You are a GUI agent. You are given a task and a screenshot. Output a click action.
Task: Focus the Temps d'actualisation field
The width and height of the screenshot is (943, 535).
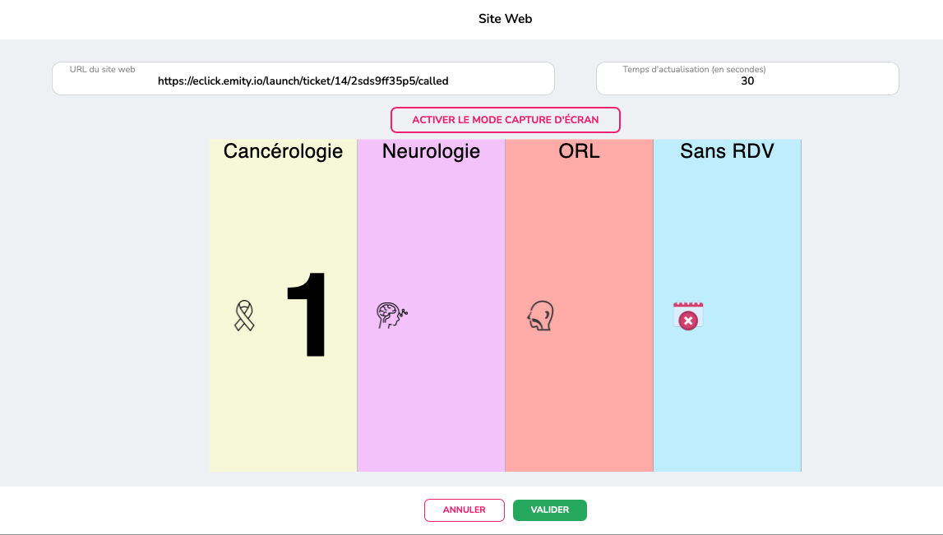(x=747, y=79)
